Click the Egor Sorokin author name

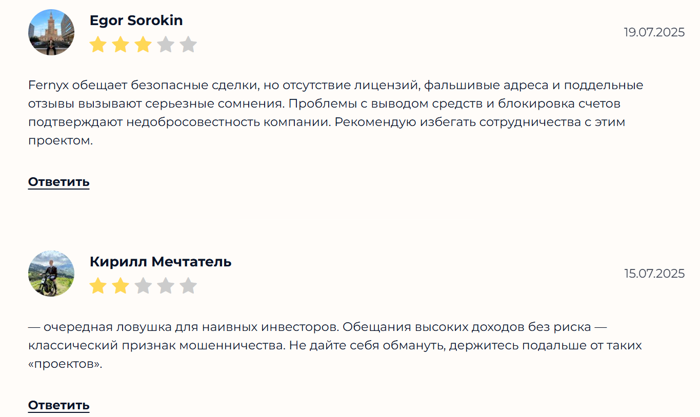click(136, 20)
